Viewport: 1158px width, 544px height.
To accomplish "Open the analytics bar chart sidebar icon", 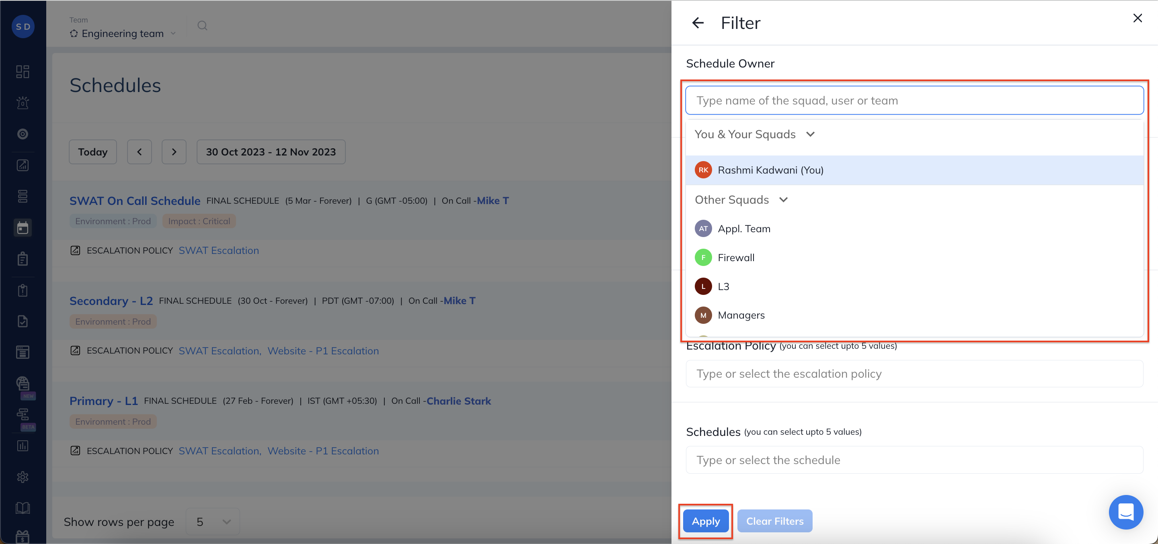I will pyautogui.click(x=23, y=446).
